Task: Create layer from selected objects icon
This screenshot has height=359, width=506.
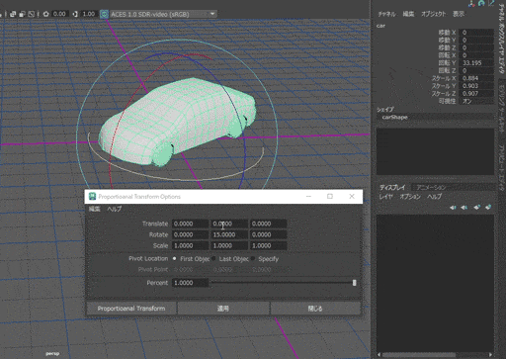Action: pos(488,208)
